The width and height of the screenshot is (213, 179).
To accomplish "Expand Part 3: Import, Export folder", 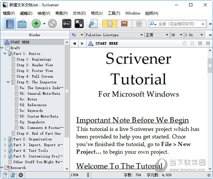I will [x=5, y=145].
